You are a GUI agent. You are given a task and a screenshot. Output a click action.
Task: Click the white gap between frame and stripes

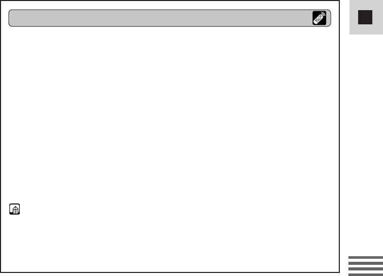344,265
